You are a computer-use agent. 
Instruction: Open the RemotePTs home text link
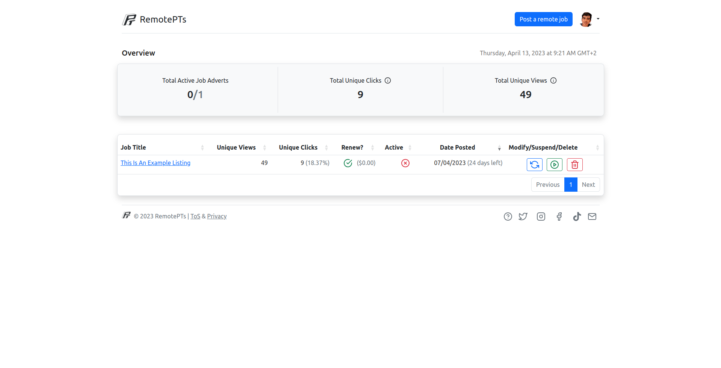pos(163,20)
